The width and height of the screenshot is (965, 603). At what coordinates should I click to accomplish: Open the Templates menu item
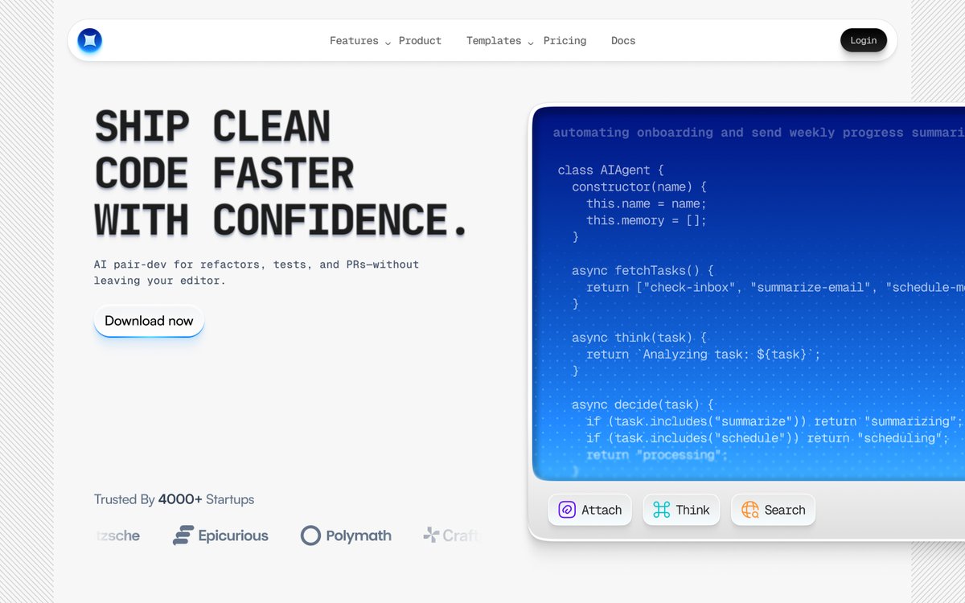[x=494, y=41]
